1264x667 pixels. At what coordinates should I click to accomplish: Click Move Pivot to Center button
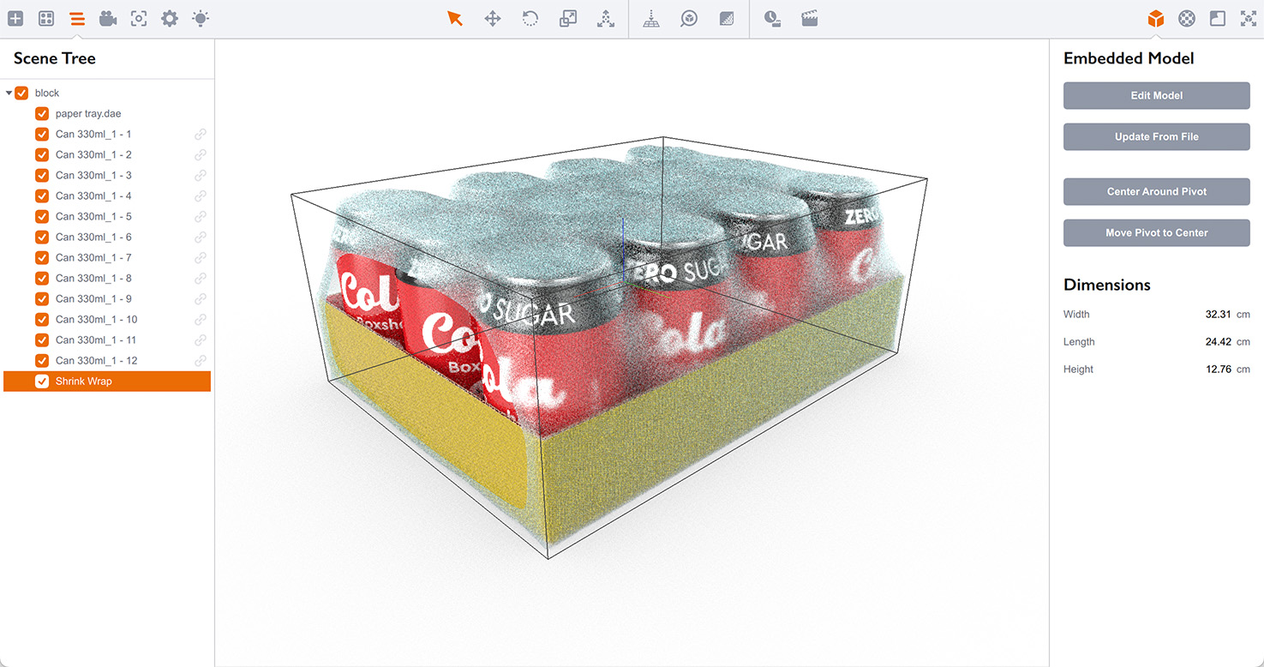coord(1156,232)
